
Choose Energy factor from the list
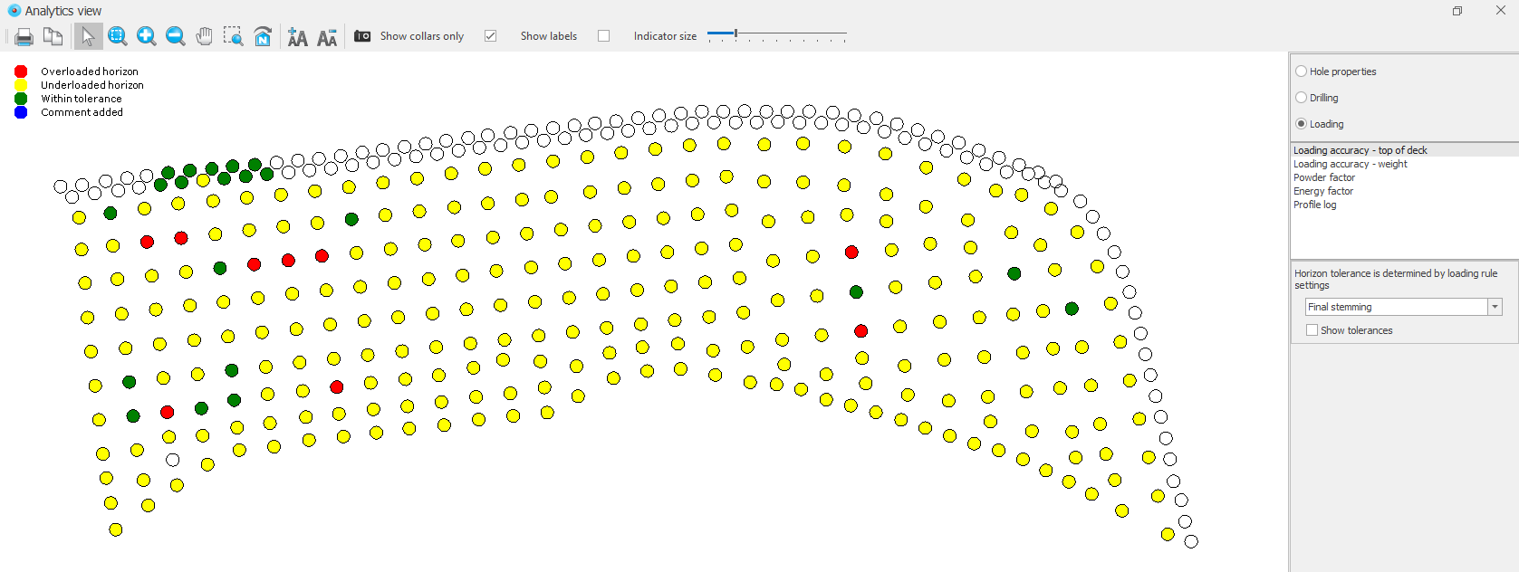[x=1323, y=191]
